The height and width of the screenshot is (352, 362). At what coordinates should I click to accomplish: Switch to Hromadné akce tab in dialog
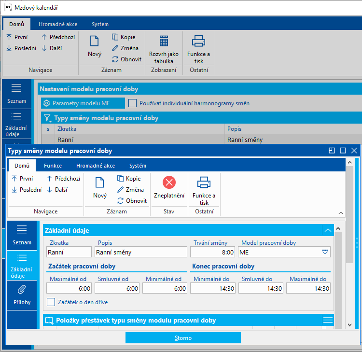96,166
